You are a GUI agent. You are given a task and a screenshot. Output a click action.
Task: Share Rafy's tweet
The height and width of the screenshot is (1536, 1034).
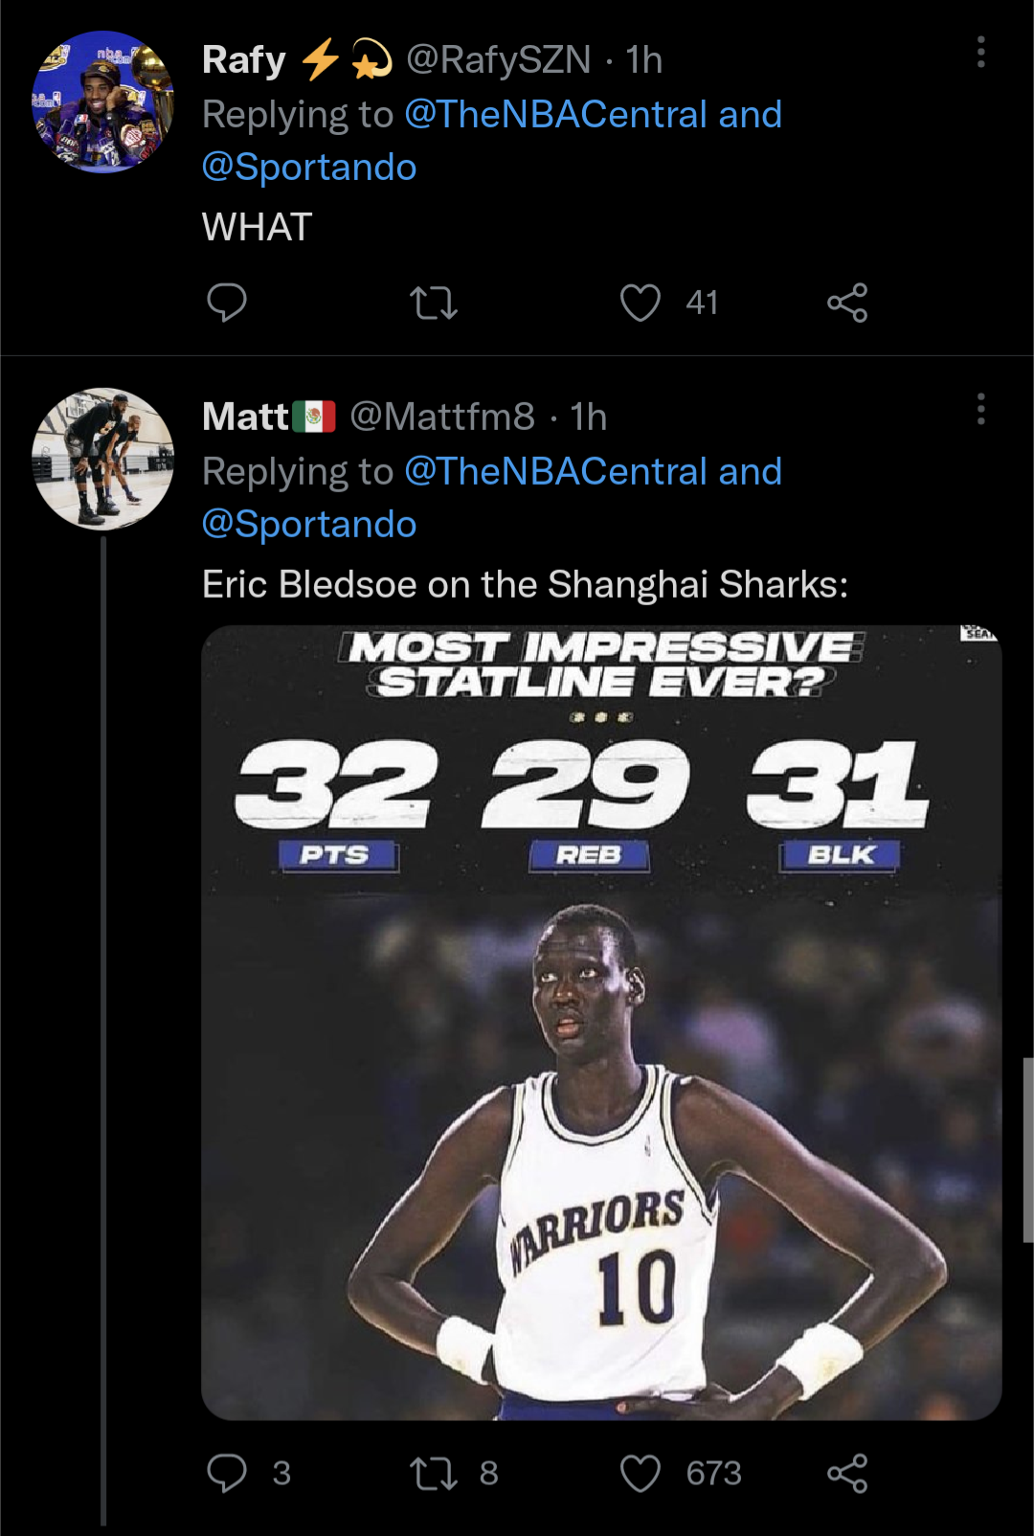847,303
